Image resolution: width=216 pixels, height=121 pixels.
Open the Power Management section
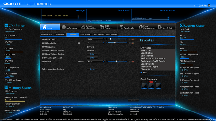[x=146, y=27]
